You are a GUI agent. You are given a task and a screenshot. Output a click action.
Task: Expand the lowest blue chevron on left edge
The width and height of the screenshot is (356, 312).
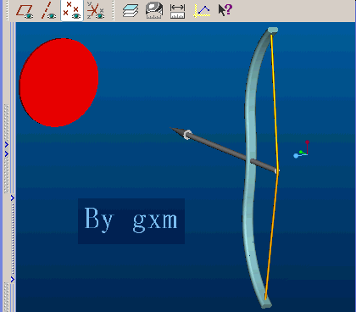(13, 279)
